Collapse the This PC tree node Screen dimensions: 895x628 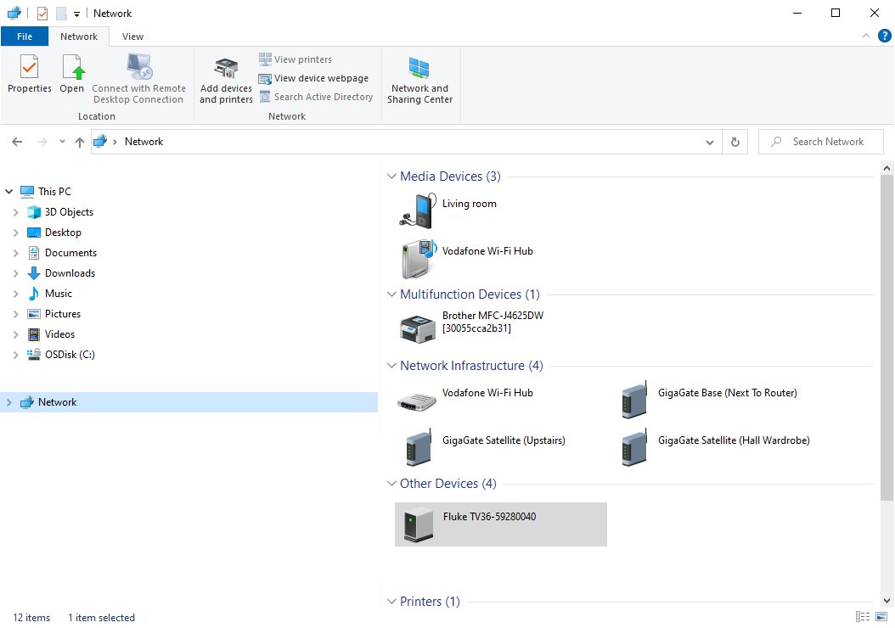pos(9,192)
